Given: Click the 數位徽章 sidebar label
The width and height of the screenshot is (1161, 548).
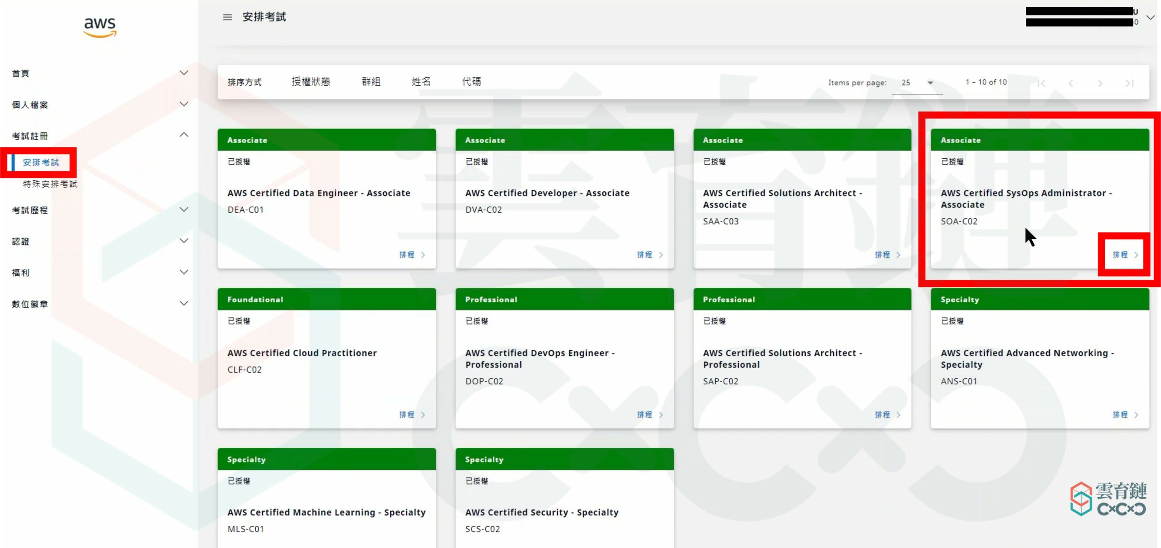Looking at the screenshot, I should coord(30,304).
